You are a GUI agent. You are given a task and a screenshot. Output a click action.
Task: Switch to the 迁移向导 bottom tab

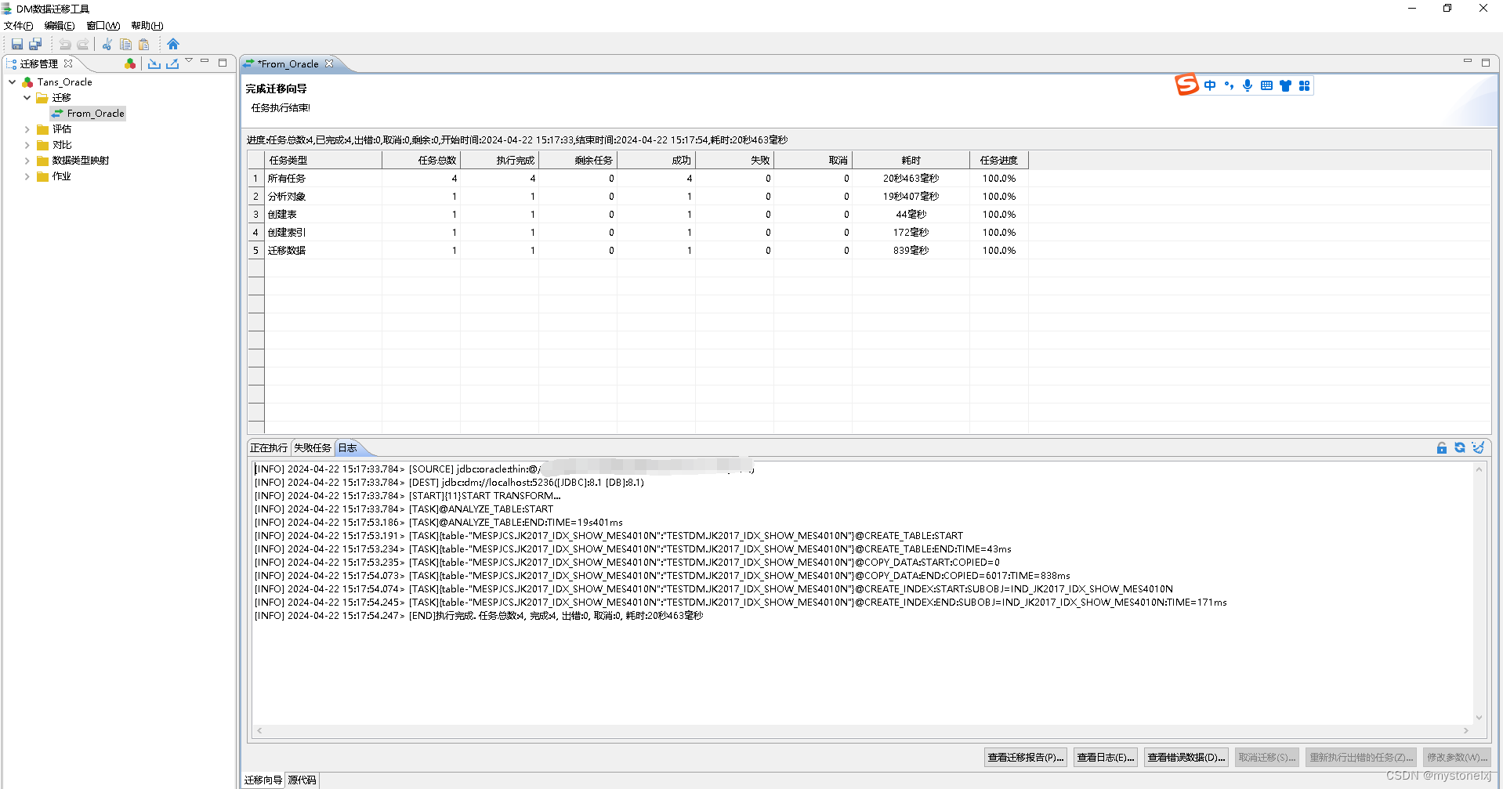click(x=263, y=780)
